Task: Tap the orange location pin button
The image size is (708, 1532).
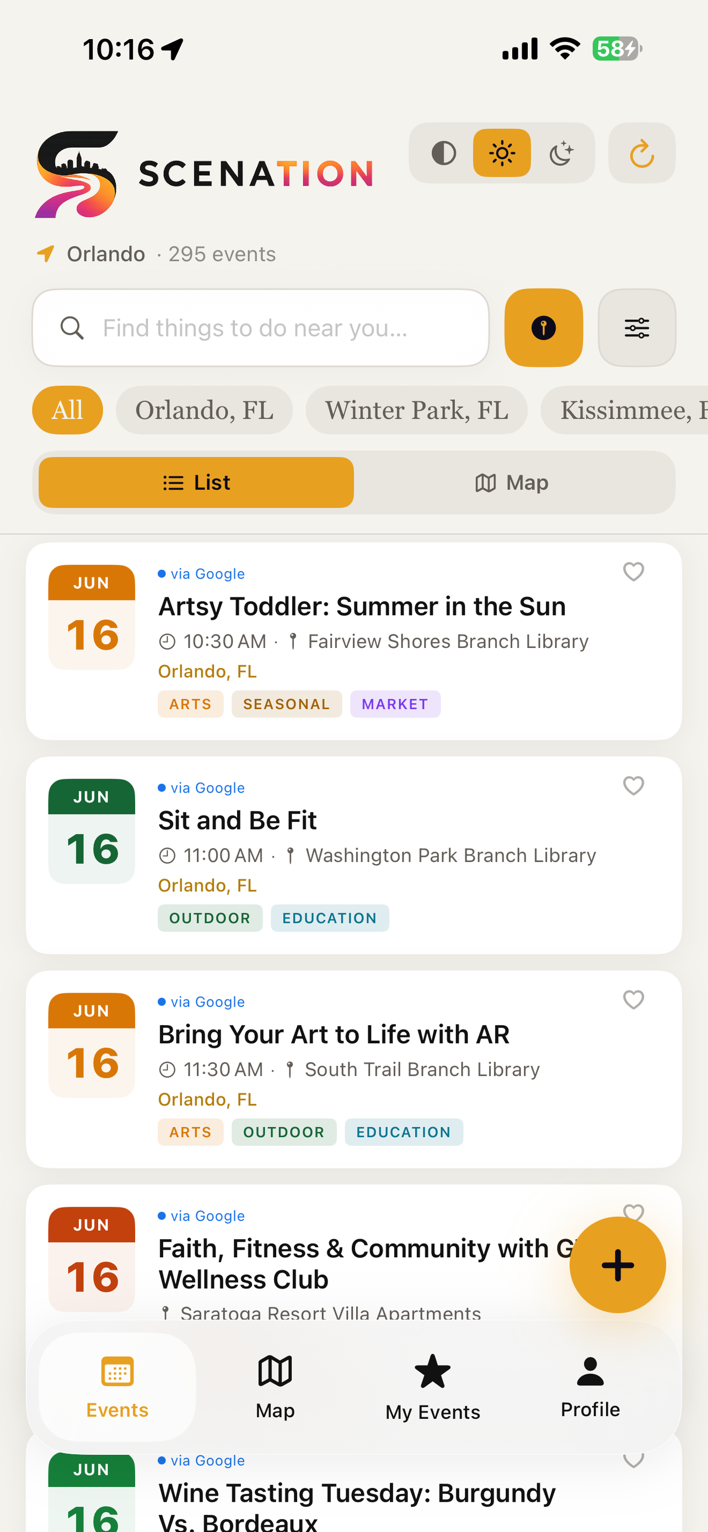Action: click(543, 328)
